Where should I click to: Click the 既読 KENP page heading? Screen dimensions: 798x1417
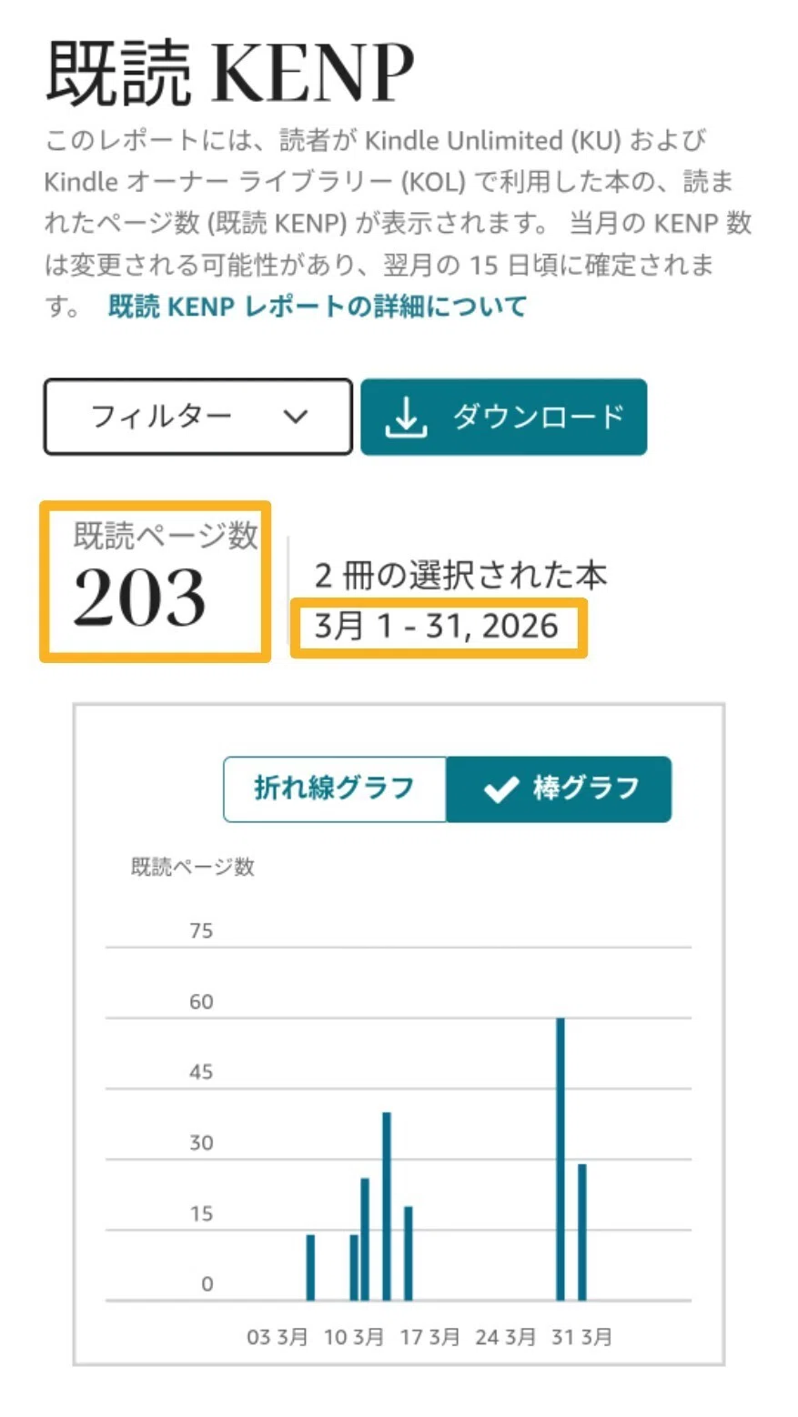(x=229, y=73)
